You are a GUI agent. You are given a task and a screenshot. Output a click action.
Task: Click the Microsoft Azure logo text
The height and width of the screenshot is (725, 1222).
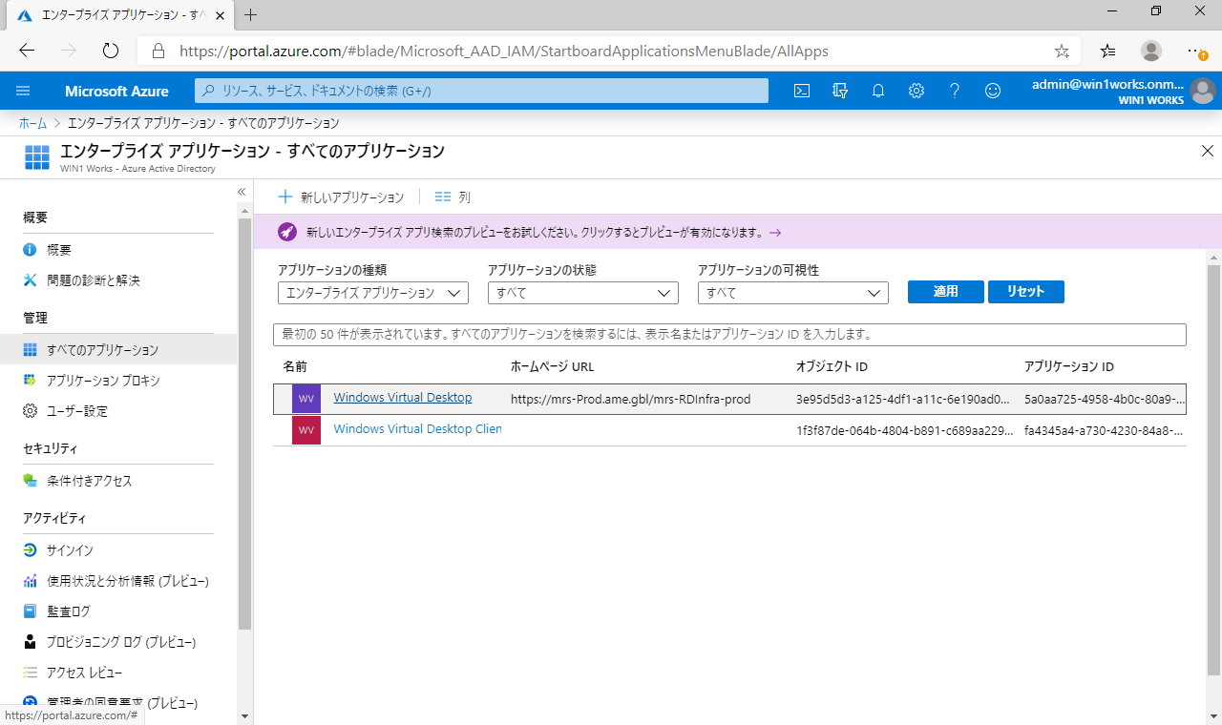pyautogui.click(x=116, y=91)
